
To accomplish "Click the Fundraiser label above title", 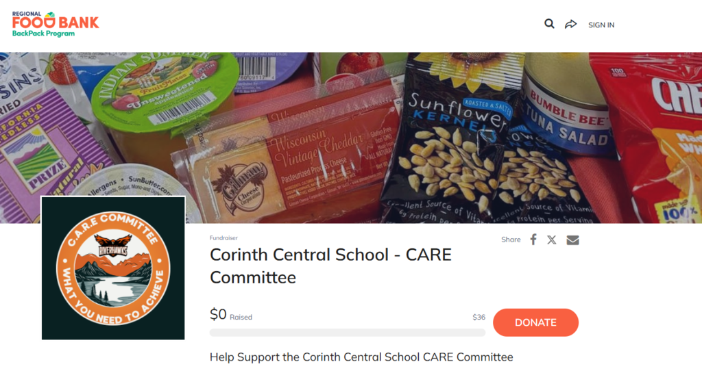I will 223,238.
